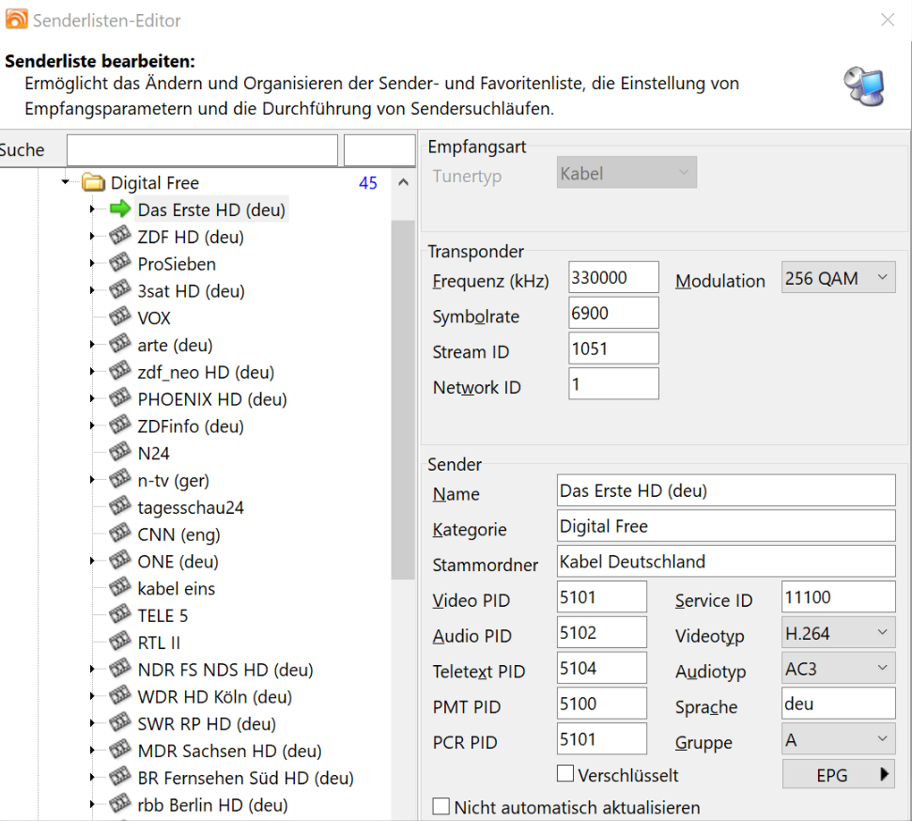Image resolution: width=912 pixels, height=821 pixels.
Task: Click the Audio PID field showing 5102
Action: (x=601, y=632)
